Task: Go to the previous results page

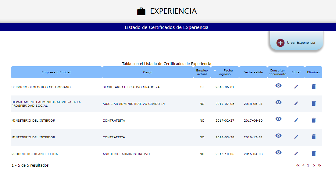Action: click(303, 165)
